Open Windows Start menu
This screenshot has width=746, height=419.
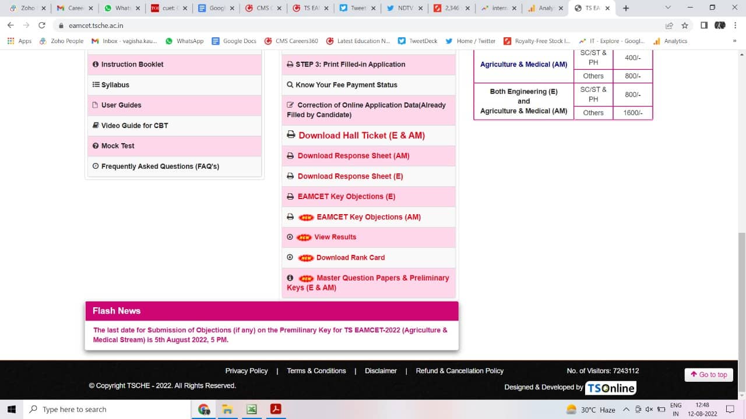click(x=11, y=409)
